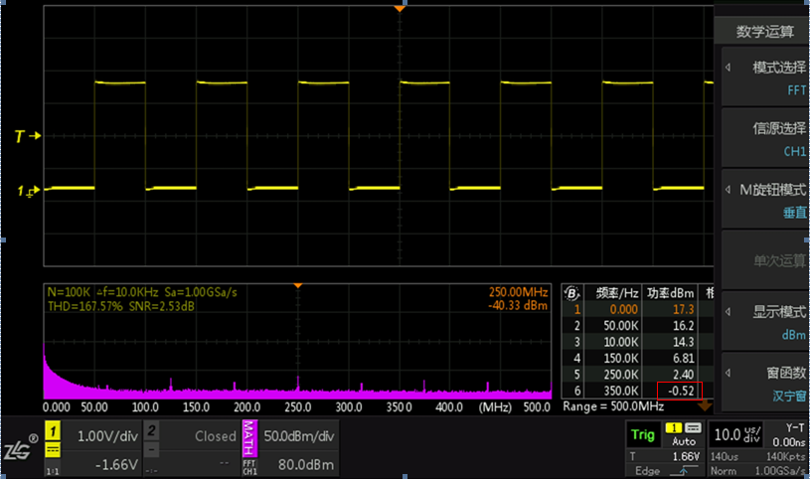Select the magenta MATH channel label
The width and height of the screenshot is (810, 479).
click(248, 432)
